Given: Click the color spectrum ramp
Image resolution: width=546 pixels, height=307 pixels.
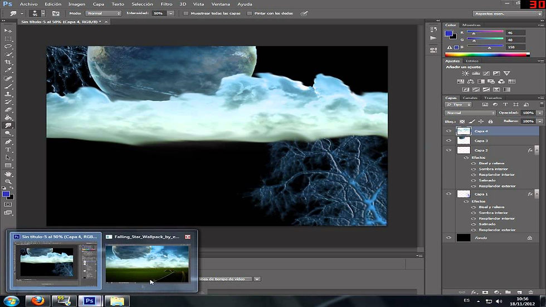Looking at the screenshot, I should tap(487, 54).
